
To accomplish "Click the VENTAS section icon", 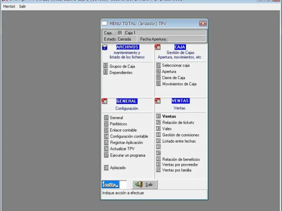I will [x=158, y=101].
